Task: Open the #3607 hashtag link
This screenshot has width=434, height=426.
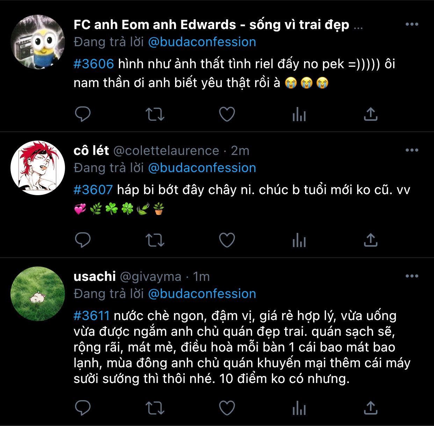Action: (93, 190)
